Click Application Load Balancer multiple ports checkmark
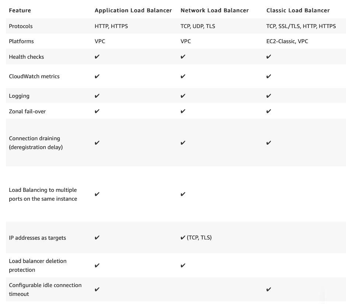346x304 pixels. pos(97,194)
